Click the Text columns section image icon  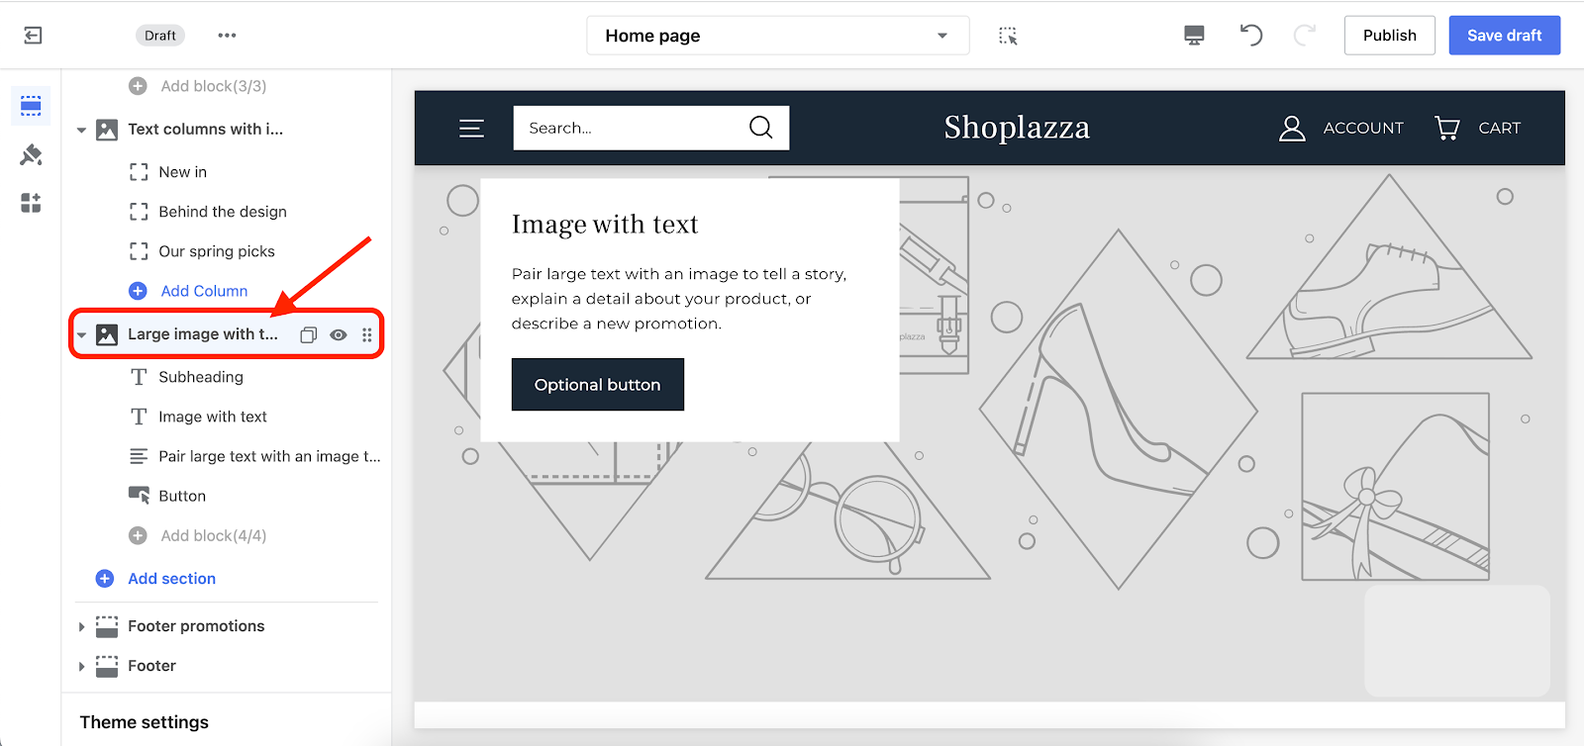coord(107,130)
